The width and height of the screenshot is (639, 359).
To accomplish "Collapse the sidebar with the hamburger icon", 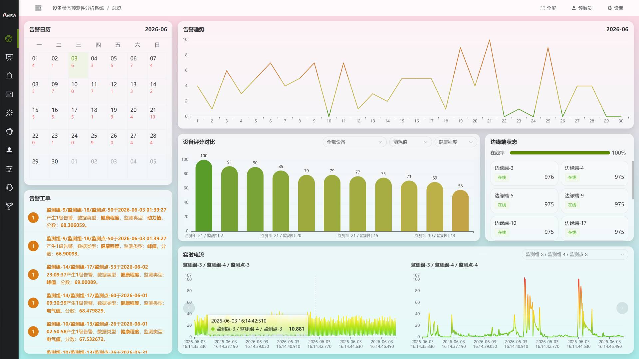I will tap(38, 8).
